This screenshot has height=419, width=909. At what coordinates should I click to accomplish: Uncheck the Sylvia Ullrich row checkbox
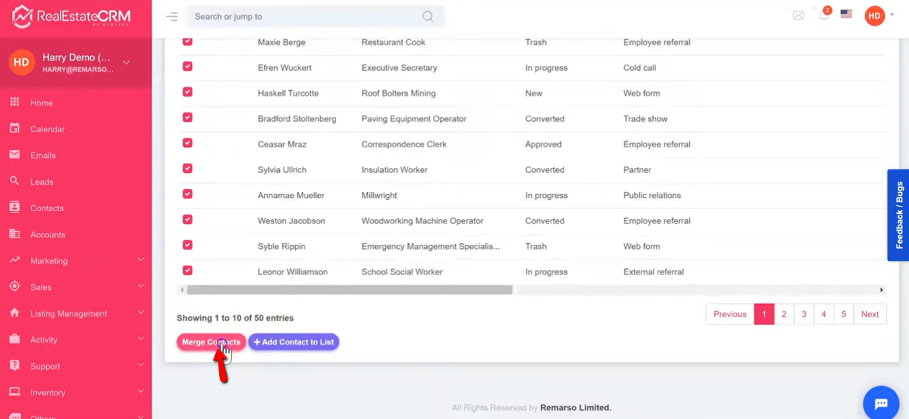(188, 169)
